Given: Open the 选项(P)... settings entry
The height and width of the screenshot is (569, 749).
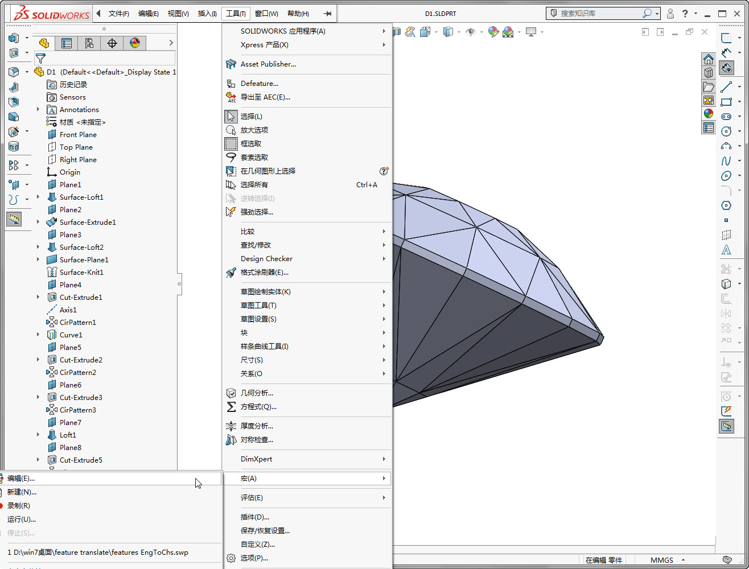Looking at the screenshot, I should click(x=307, y=558).
